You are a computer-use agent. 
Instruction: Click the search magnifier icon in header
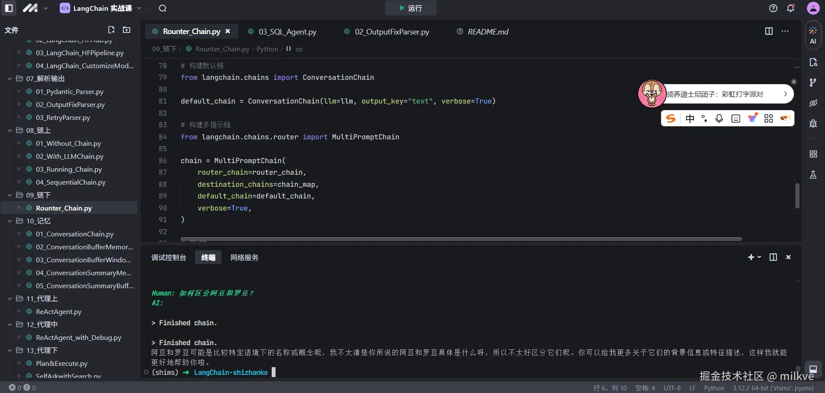(163, 8)
